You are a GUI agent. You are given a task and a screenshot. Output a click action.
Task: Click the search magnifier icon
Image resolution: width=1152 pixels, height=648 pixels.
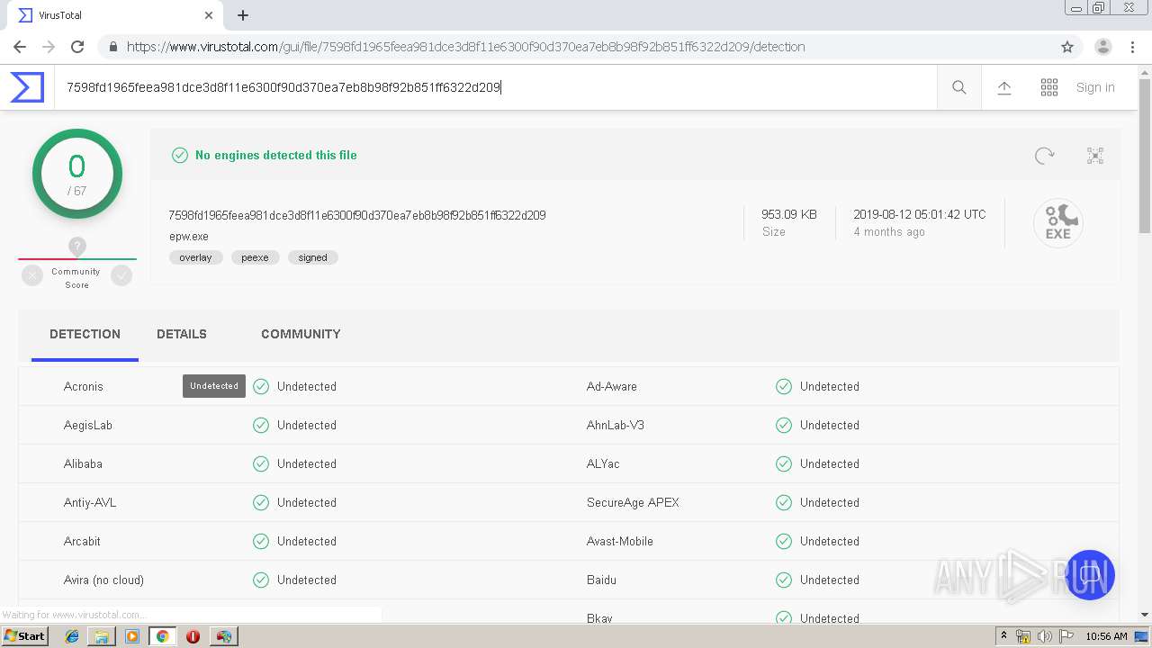(x=959, y=87)
